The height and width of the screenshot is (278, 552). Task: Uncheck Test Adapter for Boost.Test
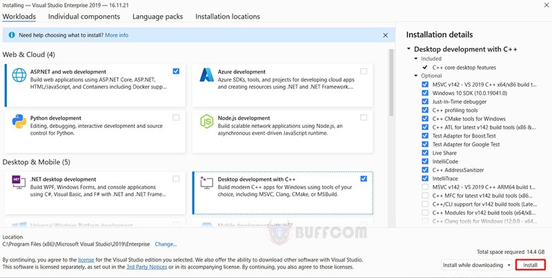425,136
